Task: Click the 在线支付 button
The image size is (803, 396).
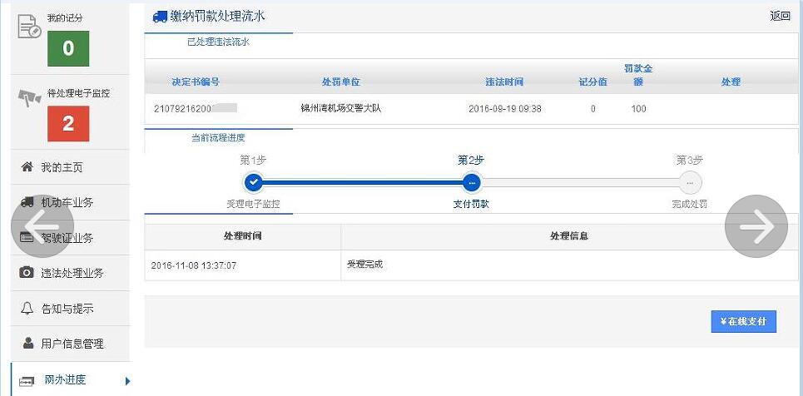Action: pos(744,322)
